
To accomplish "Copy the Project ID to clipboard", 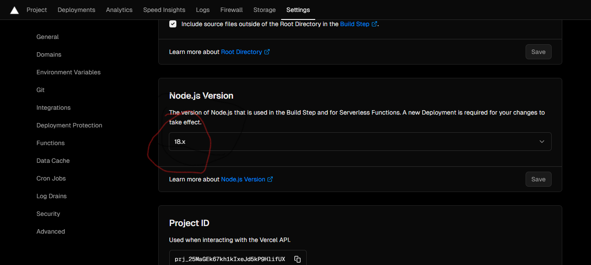I will [297, 259].
